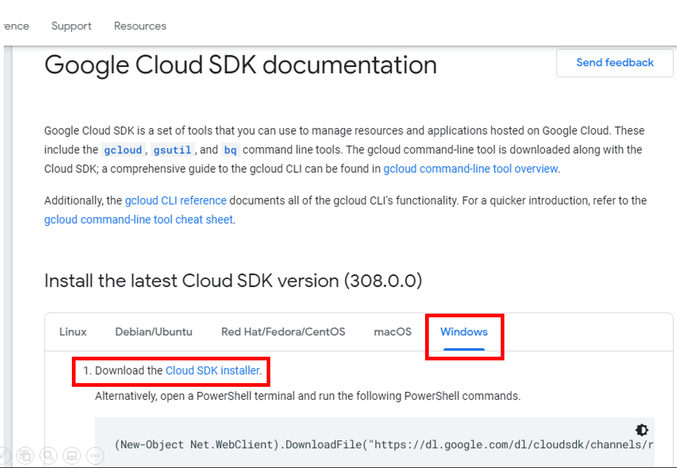Viewport: 677px width, 468px height.
Task: Switch to the Debian/Ubuntu tab
Action: tap(154, 332)
